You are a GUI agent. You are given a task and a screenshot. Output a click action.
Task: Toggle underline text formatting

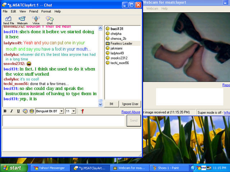point(18,111)
